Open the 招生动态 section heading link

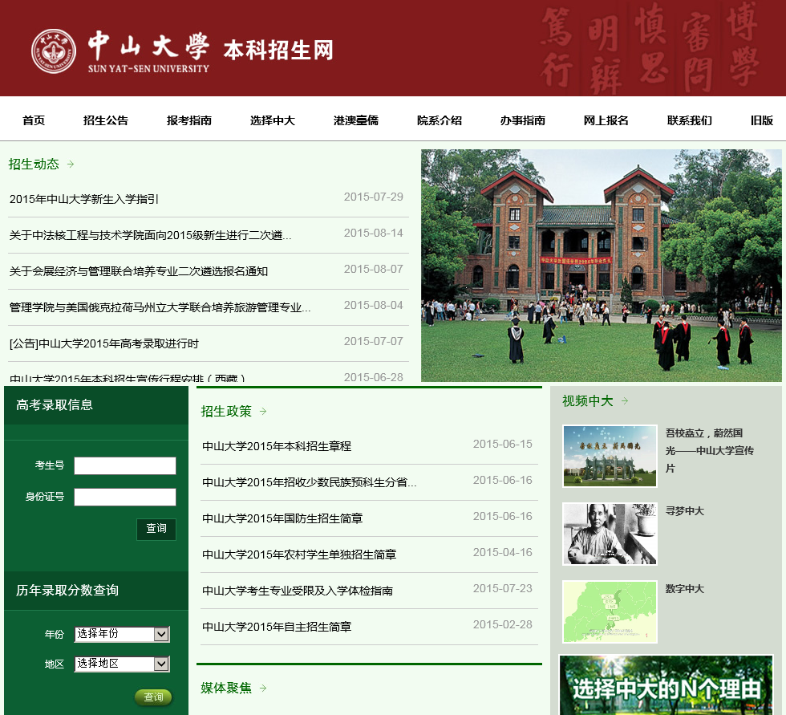coord(34,164)
